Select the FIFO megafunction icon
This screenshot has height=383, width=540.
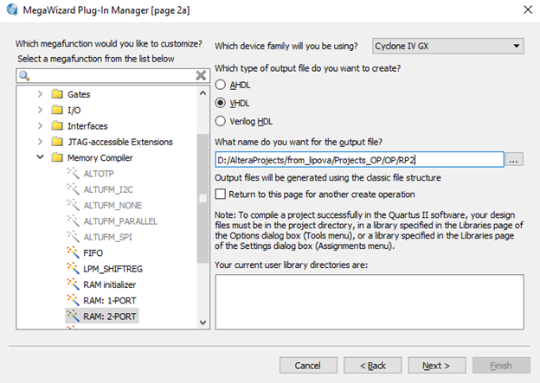tap(73, 252)
